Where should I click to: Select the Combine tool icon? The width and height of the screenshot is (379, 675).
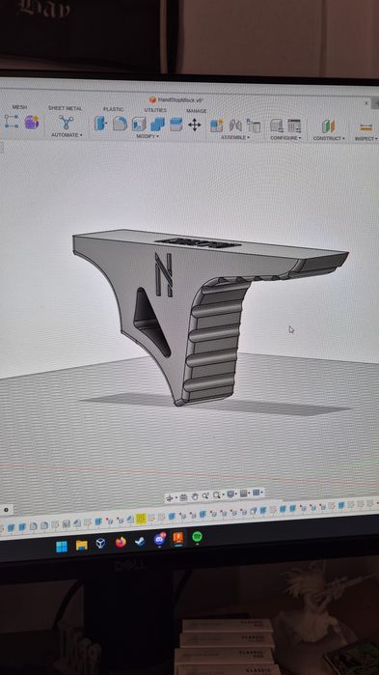(x=158, y=125)
